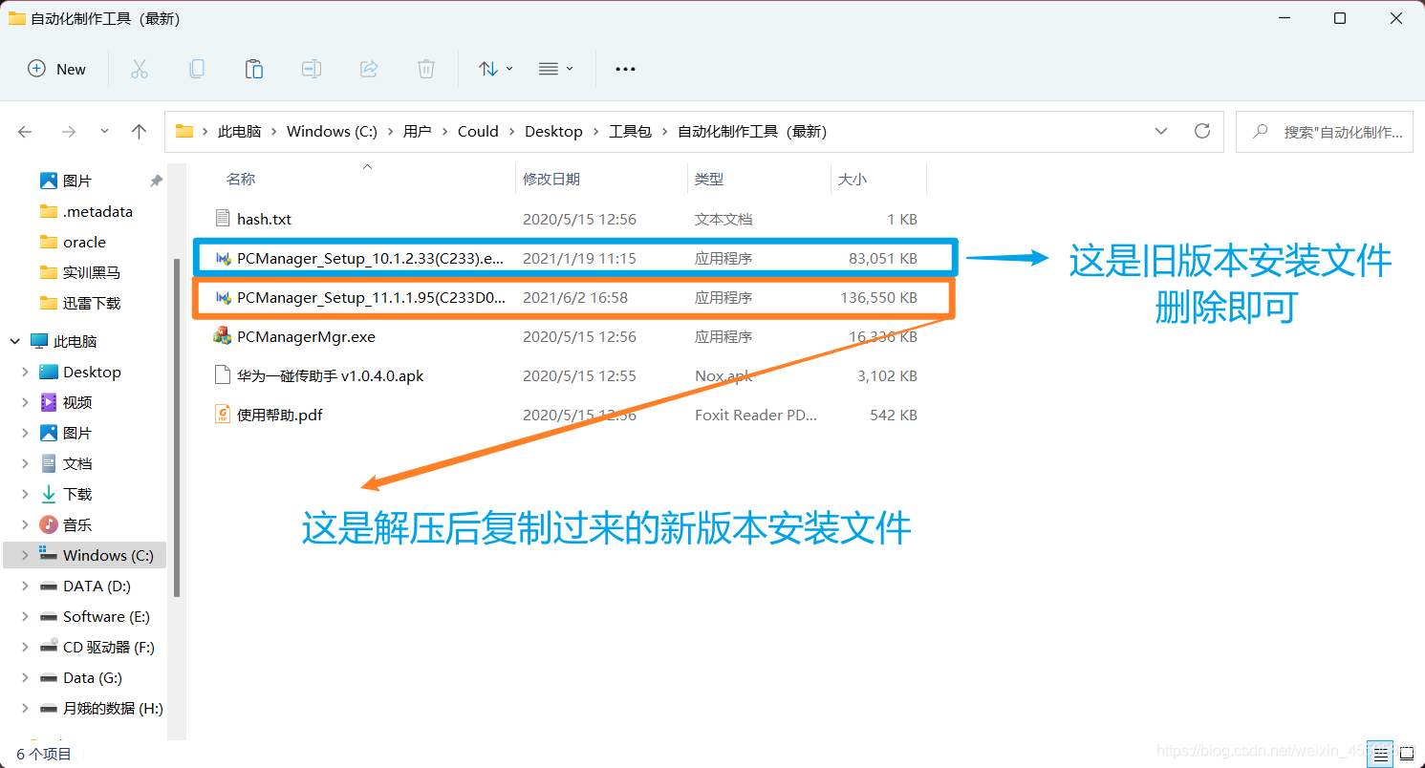Click the Cut scissors icon
Screen dimensions: 1425x768
coord(140,69)
